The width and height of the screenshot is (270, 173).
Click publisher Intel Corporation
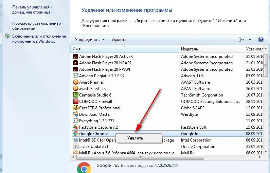tap(196, 140)
